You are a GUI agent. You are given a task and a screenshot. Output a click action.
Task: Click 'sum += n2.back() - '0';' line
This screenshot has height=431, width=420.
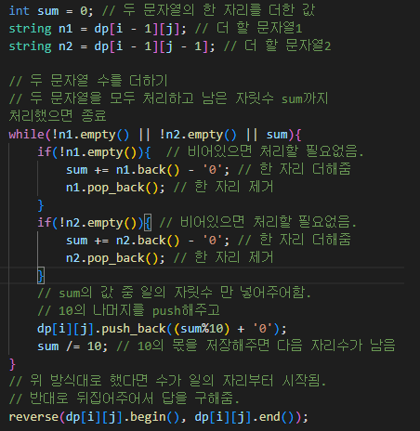[148, 241]
